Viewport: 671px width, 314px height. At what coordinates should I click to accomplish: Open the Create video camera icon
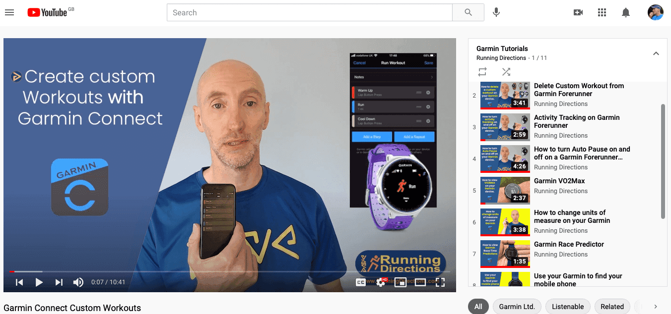(x=578, y=12)
